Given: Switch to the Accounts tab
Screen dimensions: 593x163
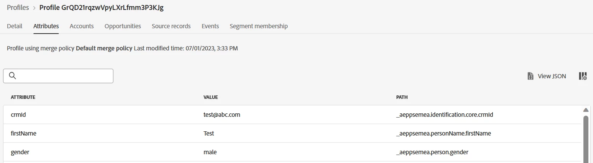Looking at the screenshot, I should click(x=82, y=26).
